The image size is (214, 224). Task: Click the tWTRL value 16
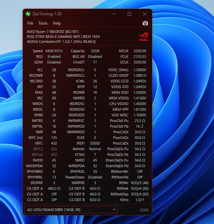tap(54, 126)
